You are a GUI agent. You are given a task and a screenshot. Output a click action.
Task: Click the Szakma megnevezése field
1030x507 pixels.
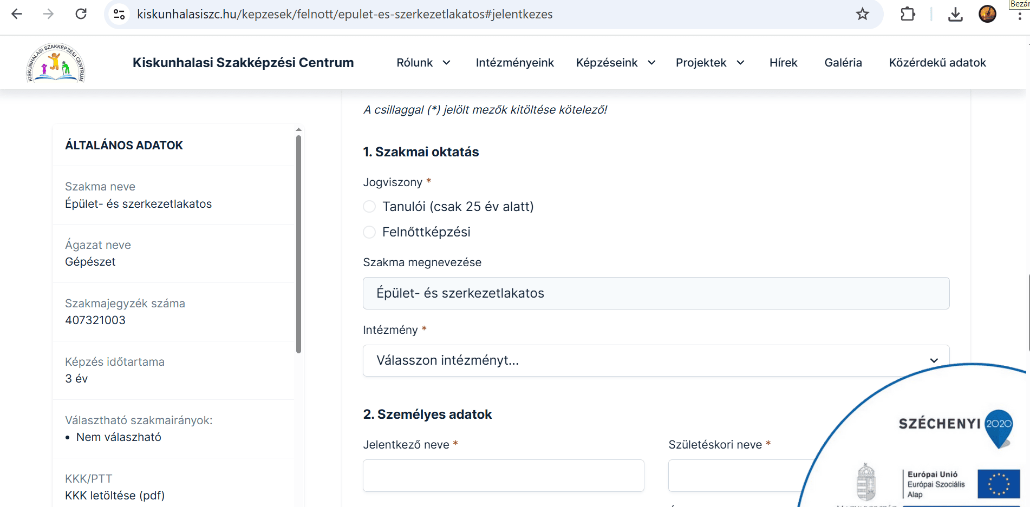[656, 293]
